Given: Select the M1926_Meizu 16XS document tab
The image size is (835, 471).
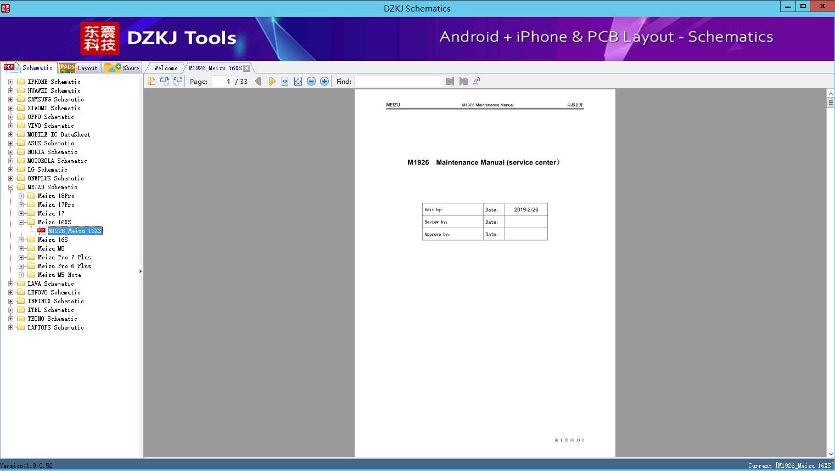Looking at the screenshot, I should coord(215,68).
